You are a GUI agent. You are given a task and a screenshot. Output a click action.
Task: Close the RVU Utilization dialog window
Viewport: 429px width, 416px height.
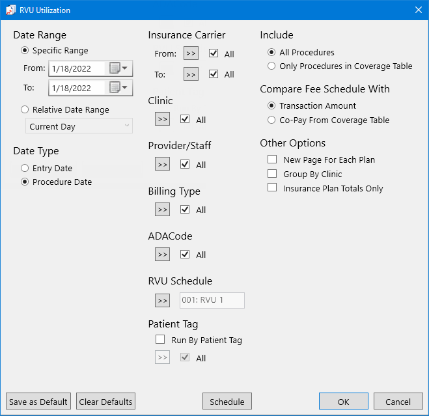click(x=418, y=10)
